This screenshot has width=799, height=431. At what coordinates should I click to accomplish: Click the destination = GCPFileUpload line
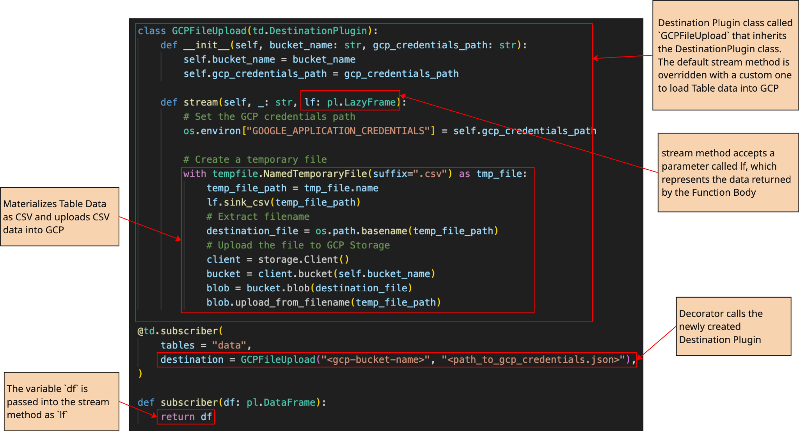396,359
